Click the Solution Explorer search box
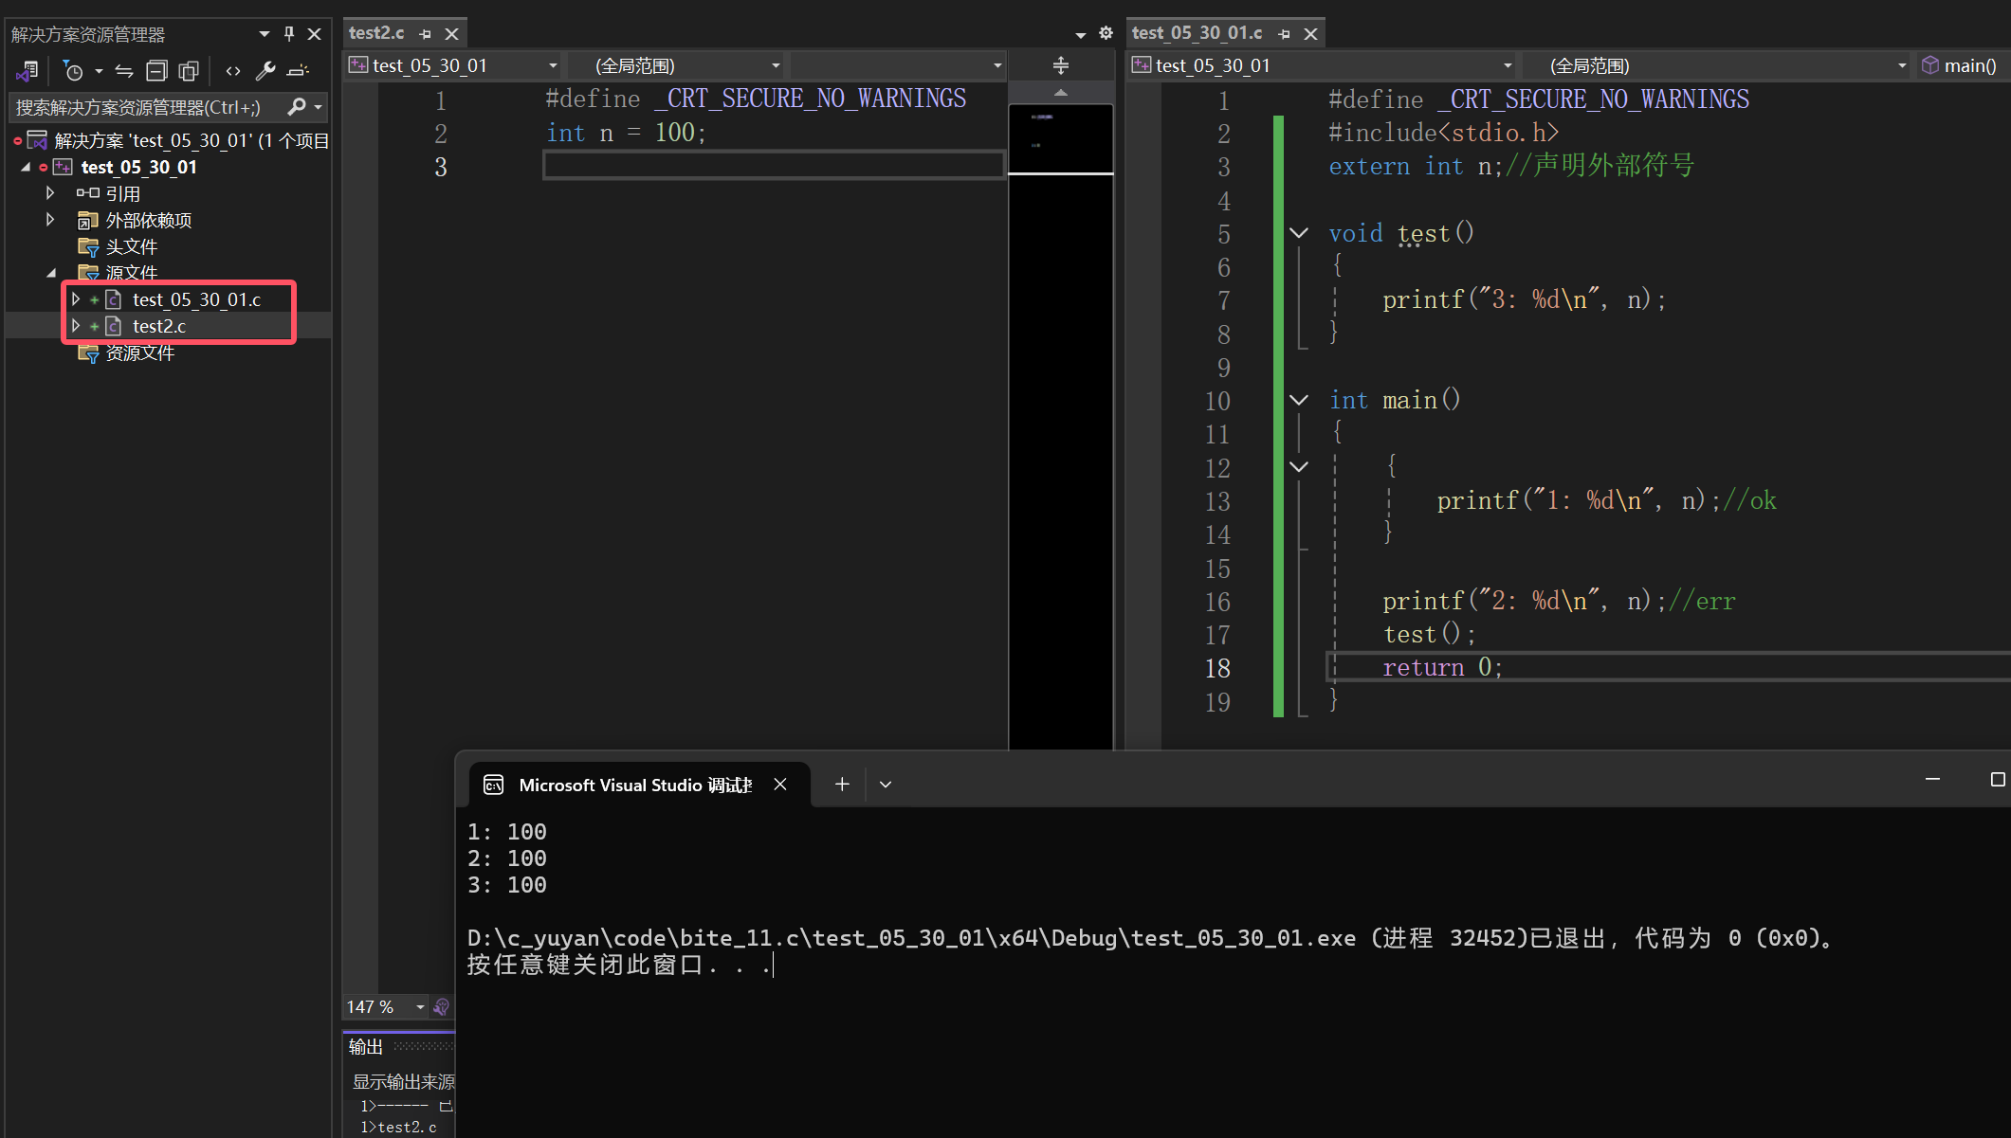The image size is (2011, 1138). (142, 107)
